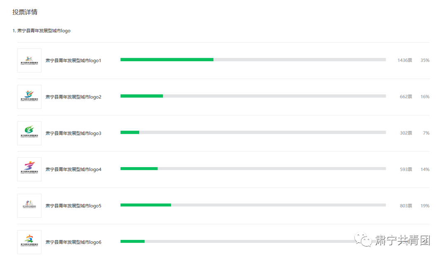Select 肃宁县青年发展型城市logo3 option label

coord(73,133)
